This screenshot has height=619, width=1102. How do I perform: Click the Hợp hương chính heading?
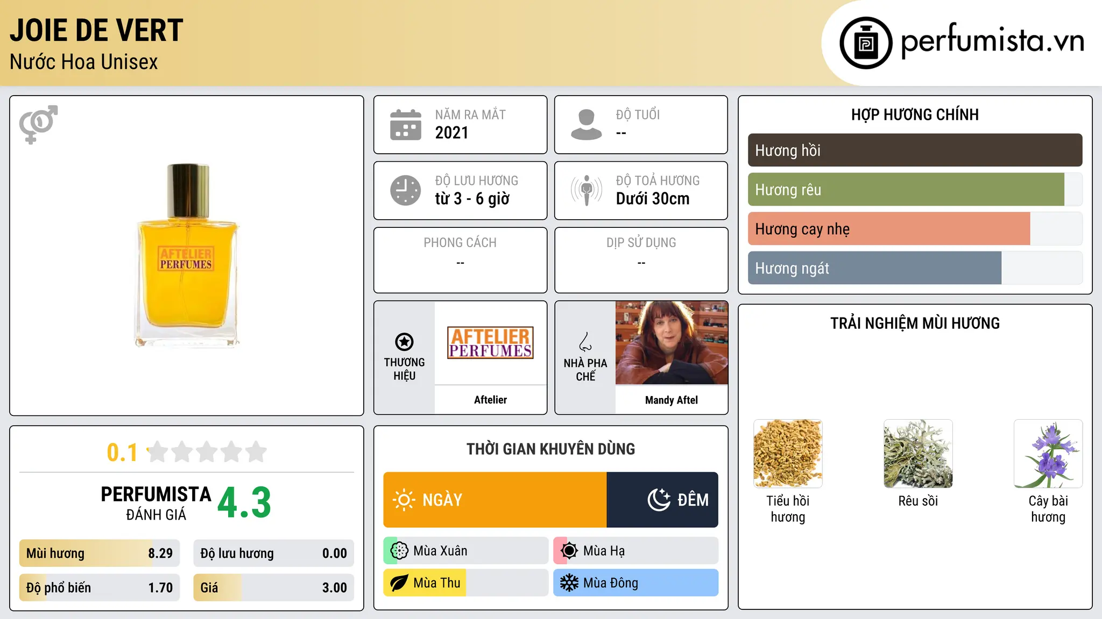coord(915,114)
